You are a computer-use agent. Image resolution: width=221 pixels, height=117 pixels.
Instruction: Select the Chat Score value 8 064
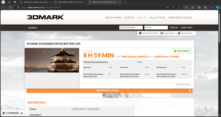(x=147, y=67)
